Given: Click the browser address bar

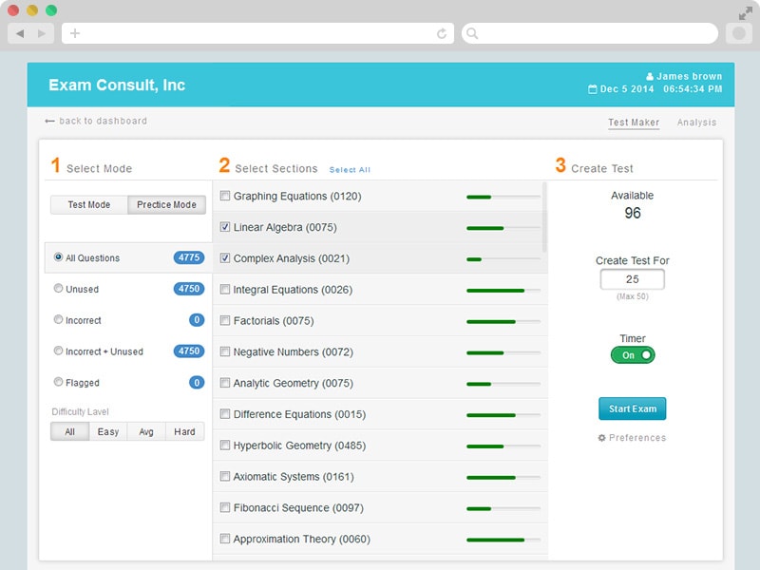Looking at the screenshot, I should [257, 33].
